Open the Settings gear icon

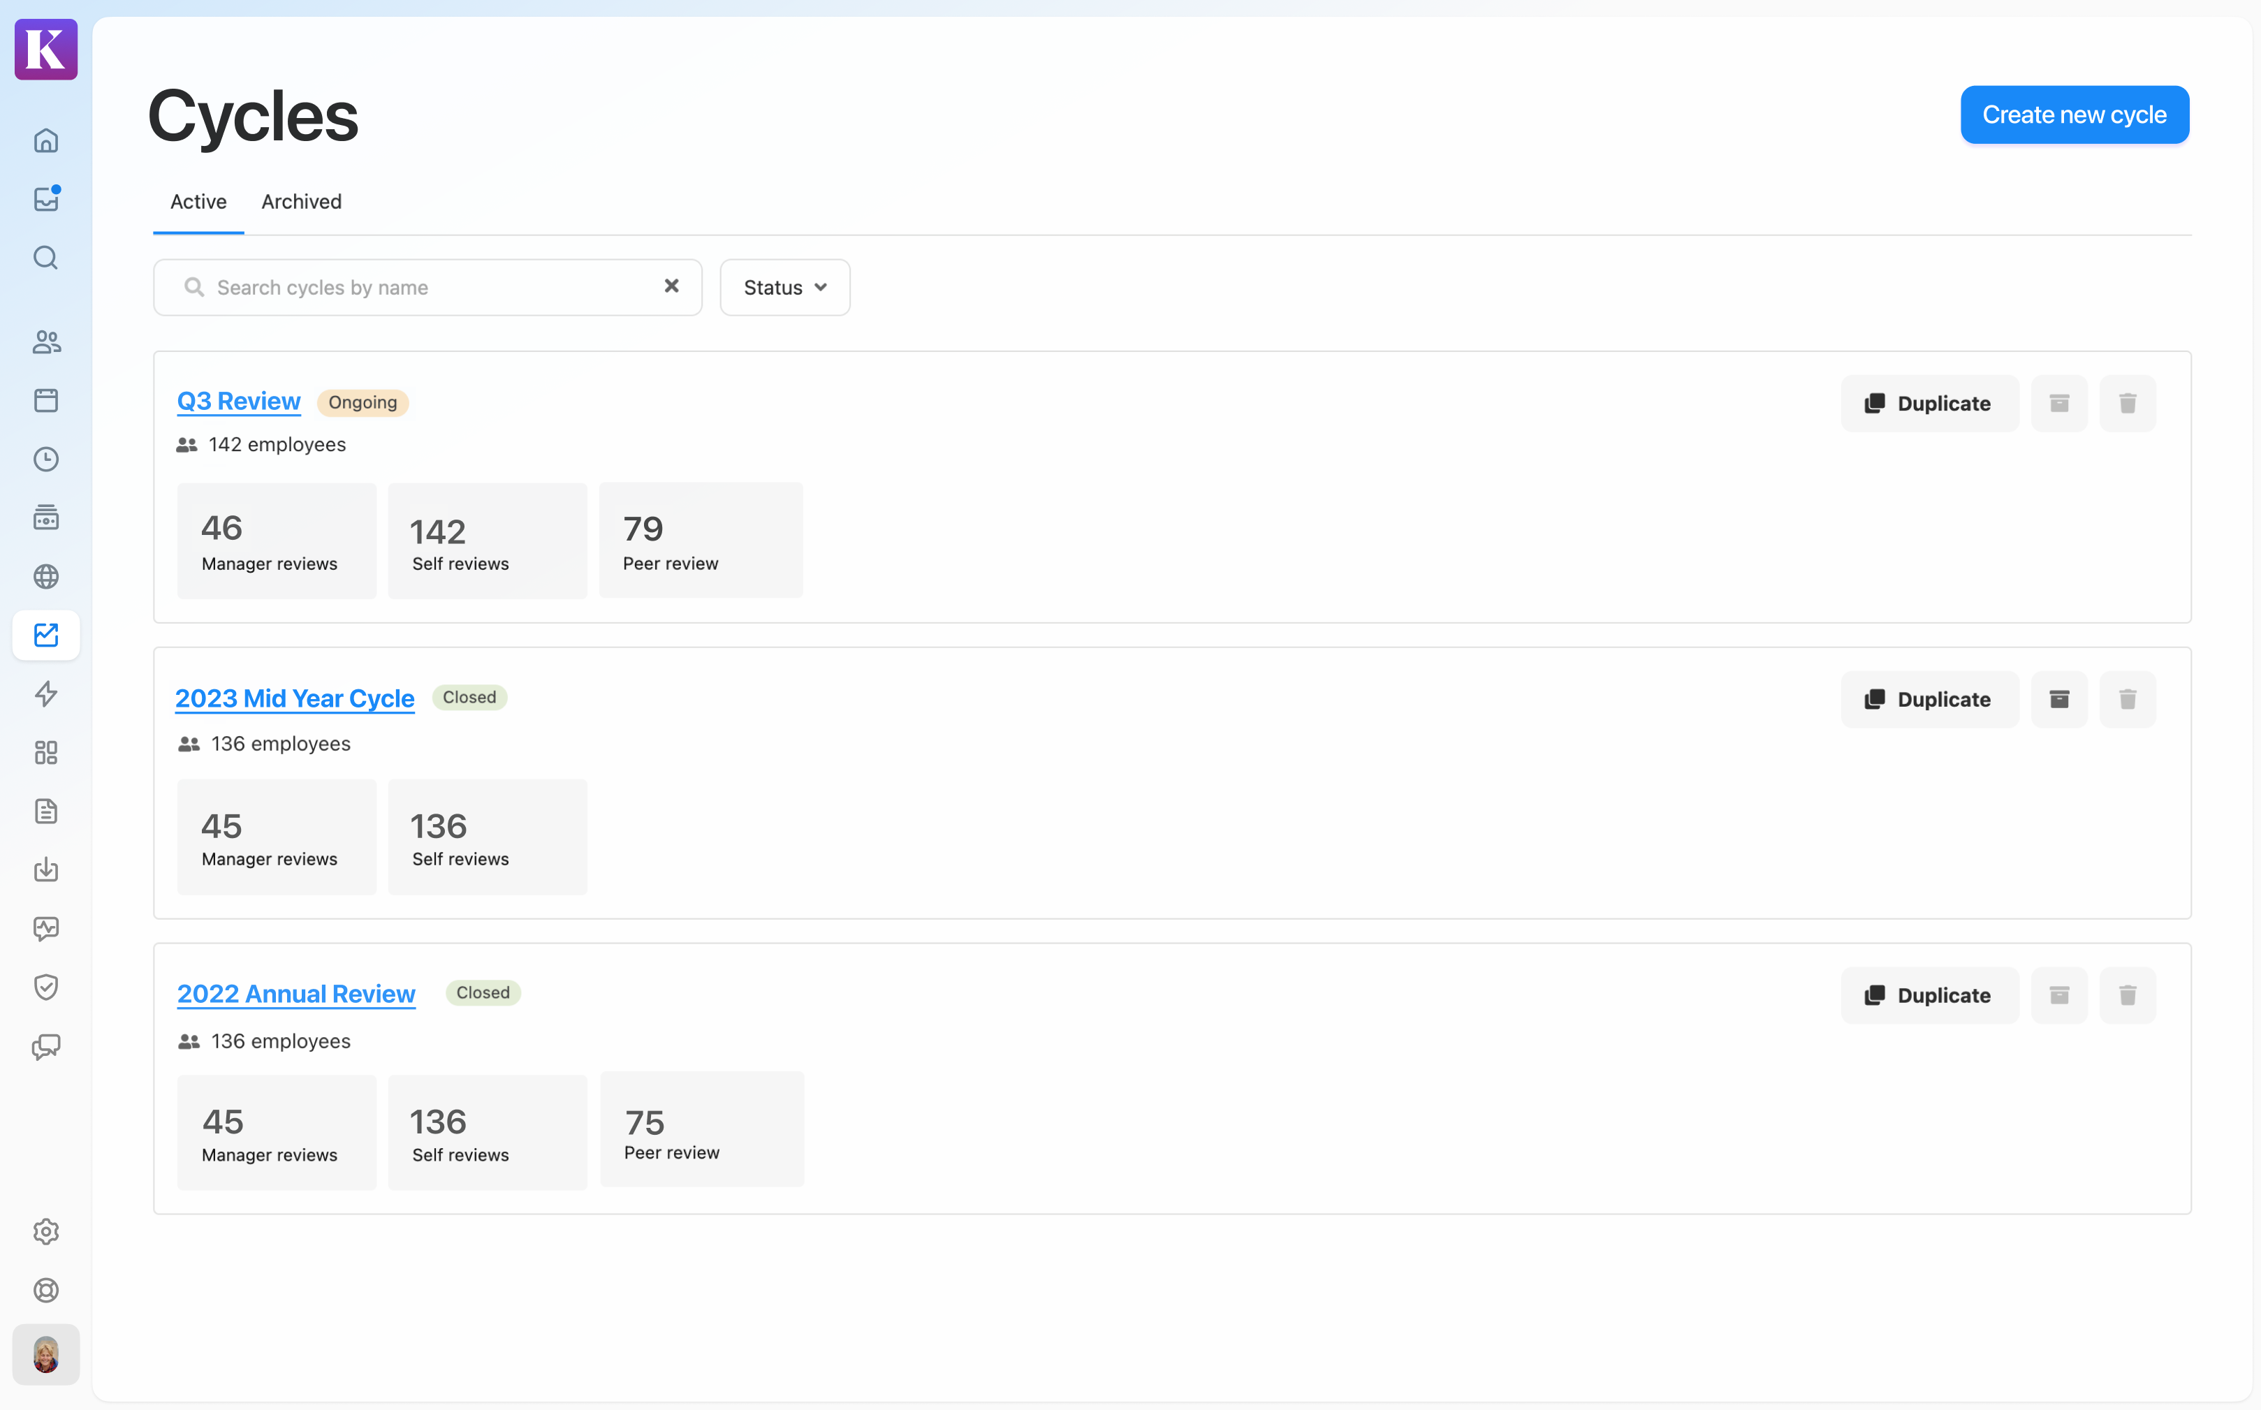click(45, 1232)
